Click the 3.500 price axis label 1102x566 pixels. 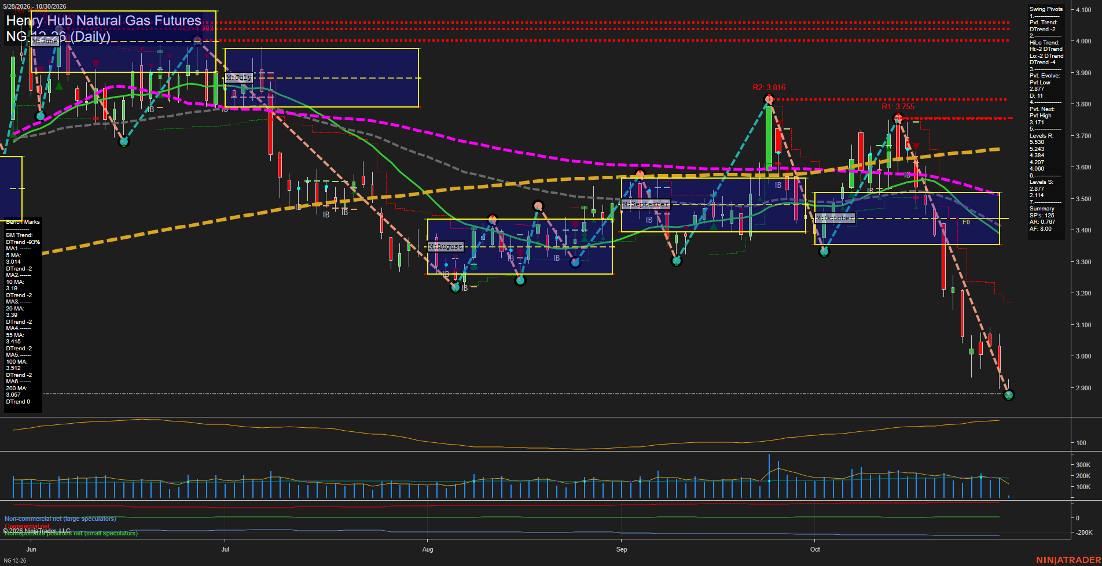point(1083,199)
